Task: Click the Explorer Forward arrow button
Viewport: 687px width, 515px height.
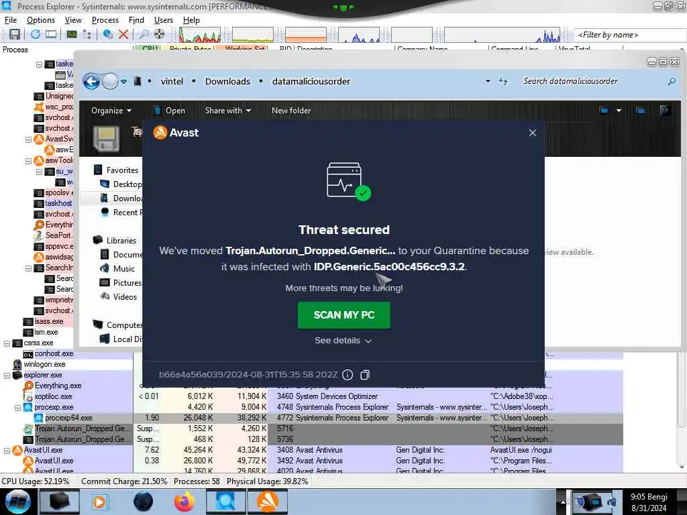Action: click(110, 81)
